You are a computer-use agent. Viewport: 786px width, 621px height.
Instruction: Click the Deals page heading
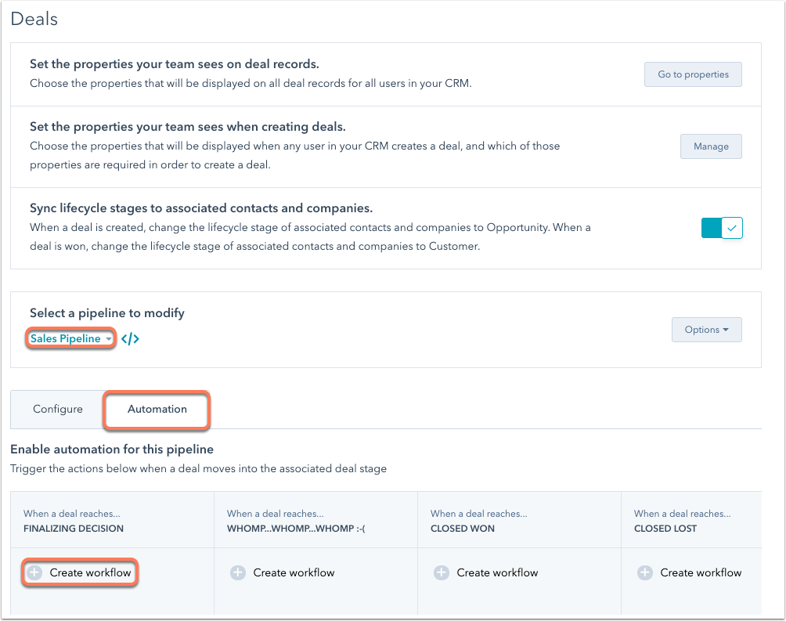coord(34,19)
